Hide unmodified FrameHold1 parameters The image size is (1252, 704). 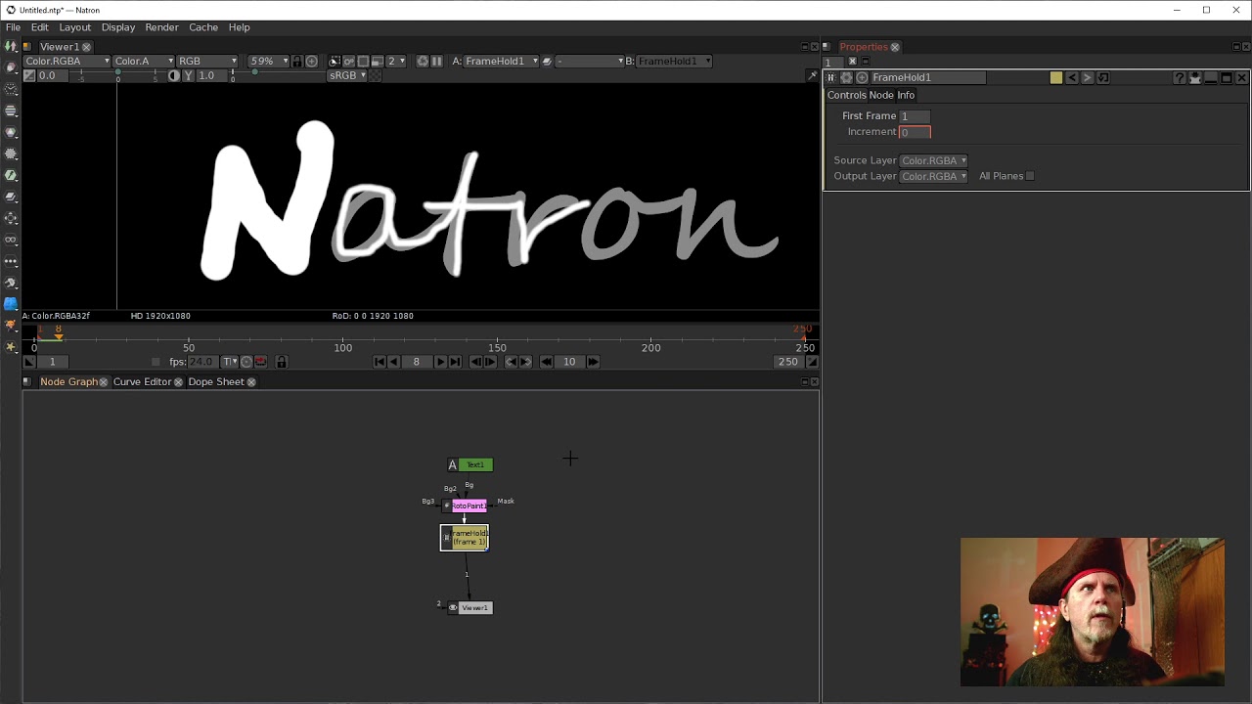(x=1194, y=77)
